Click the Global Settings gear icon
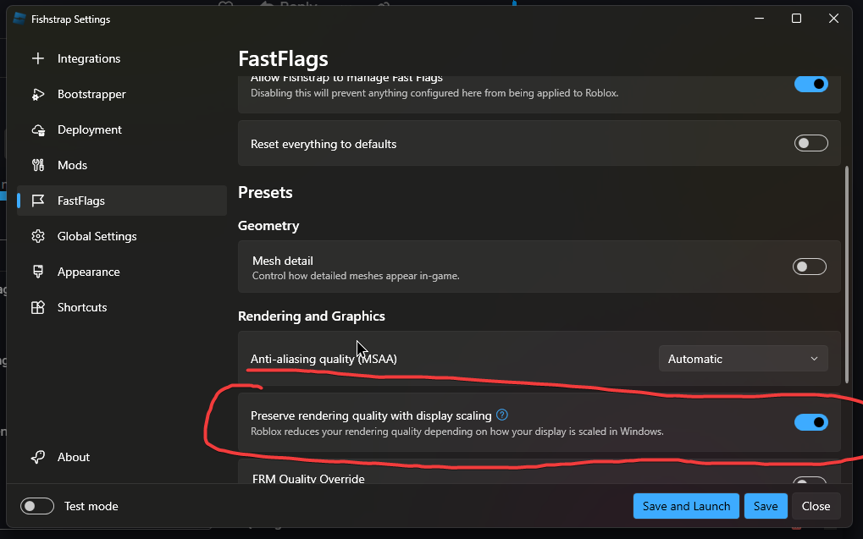This screenshot has height=539, width=863. [x=38, y=237]
